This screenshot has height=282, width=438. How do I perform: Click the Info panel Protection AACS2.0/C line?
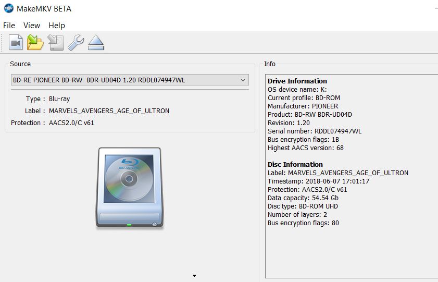307,190
